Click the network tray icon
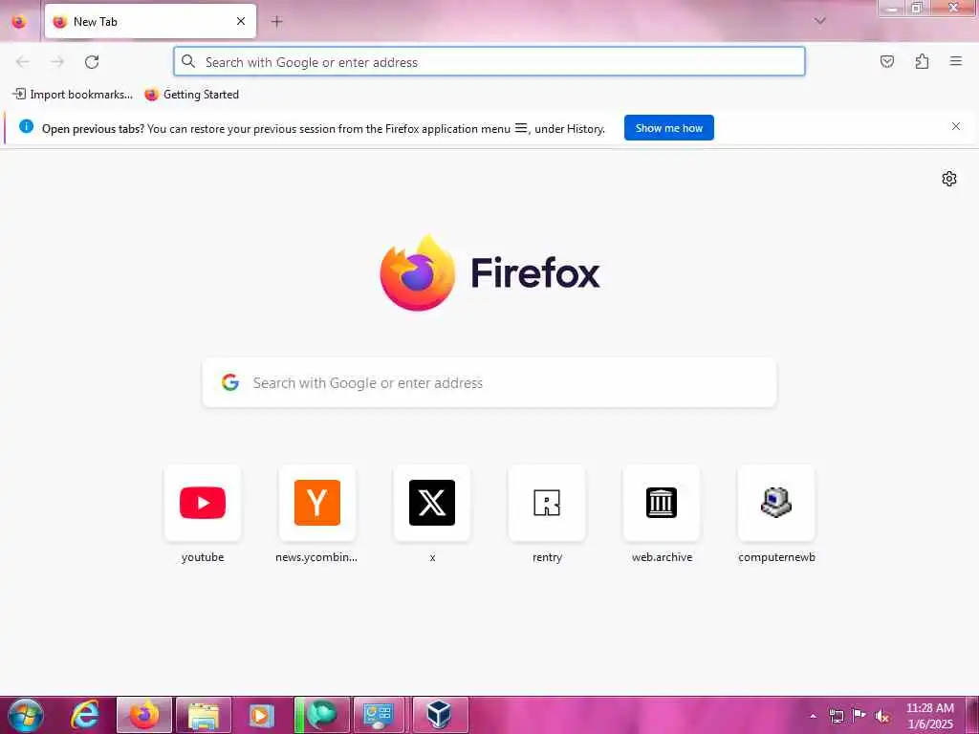The height and width of the screenshot is (734, 979). (836, 716)
